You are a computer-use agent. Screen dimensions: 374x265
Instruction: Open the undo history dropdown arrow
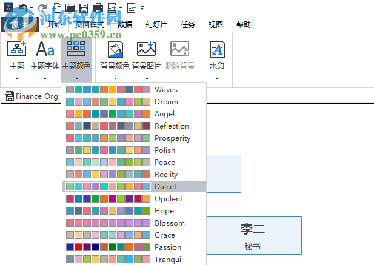[x=32, y=8]
